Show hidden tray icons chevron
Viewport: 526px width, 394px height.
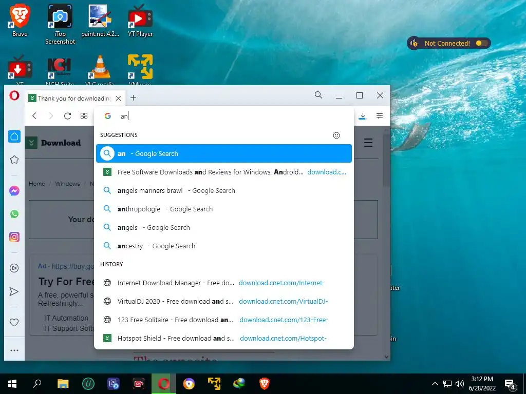(x=435, y=384)
